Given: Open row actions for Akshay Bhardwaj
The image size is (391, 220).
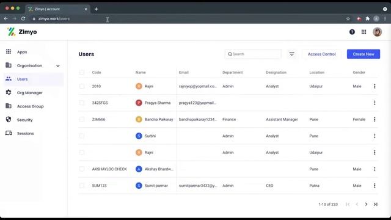Looking at the screenshot, I should pyautogui.click(x=375, y=169).
